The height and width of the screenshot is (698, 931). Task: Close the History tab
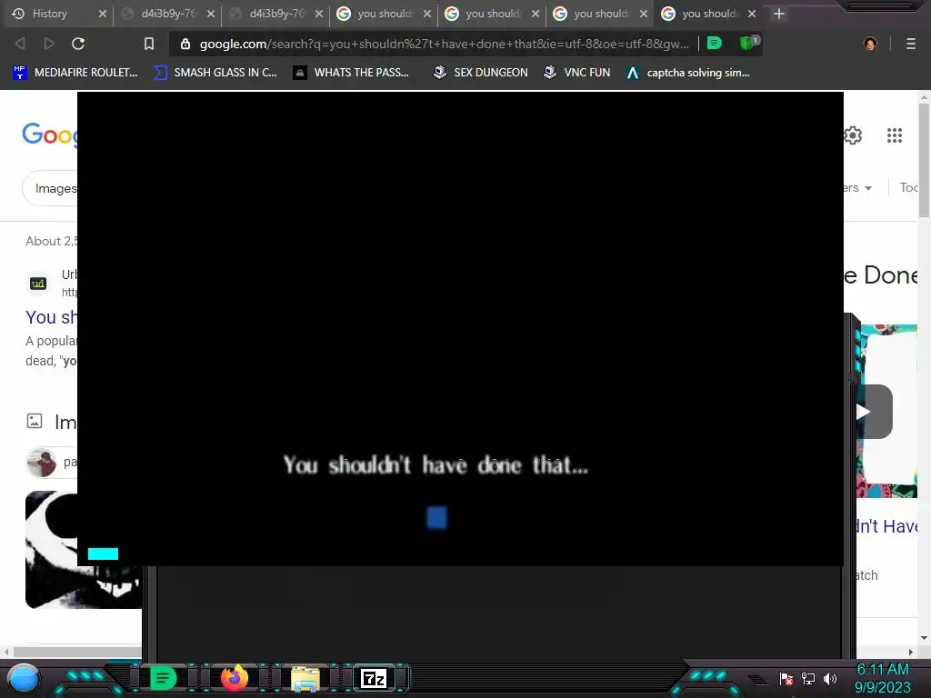point(102,14)
